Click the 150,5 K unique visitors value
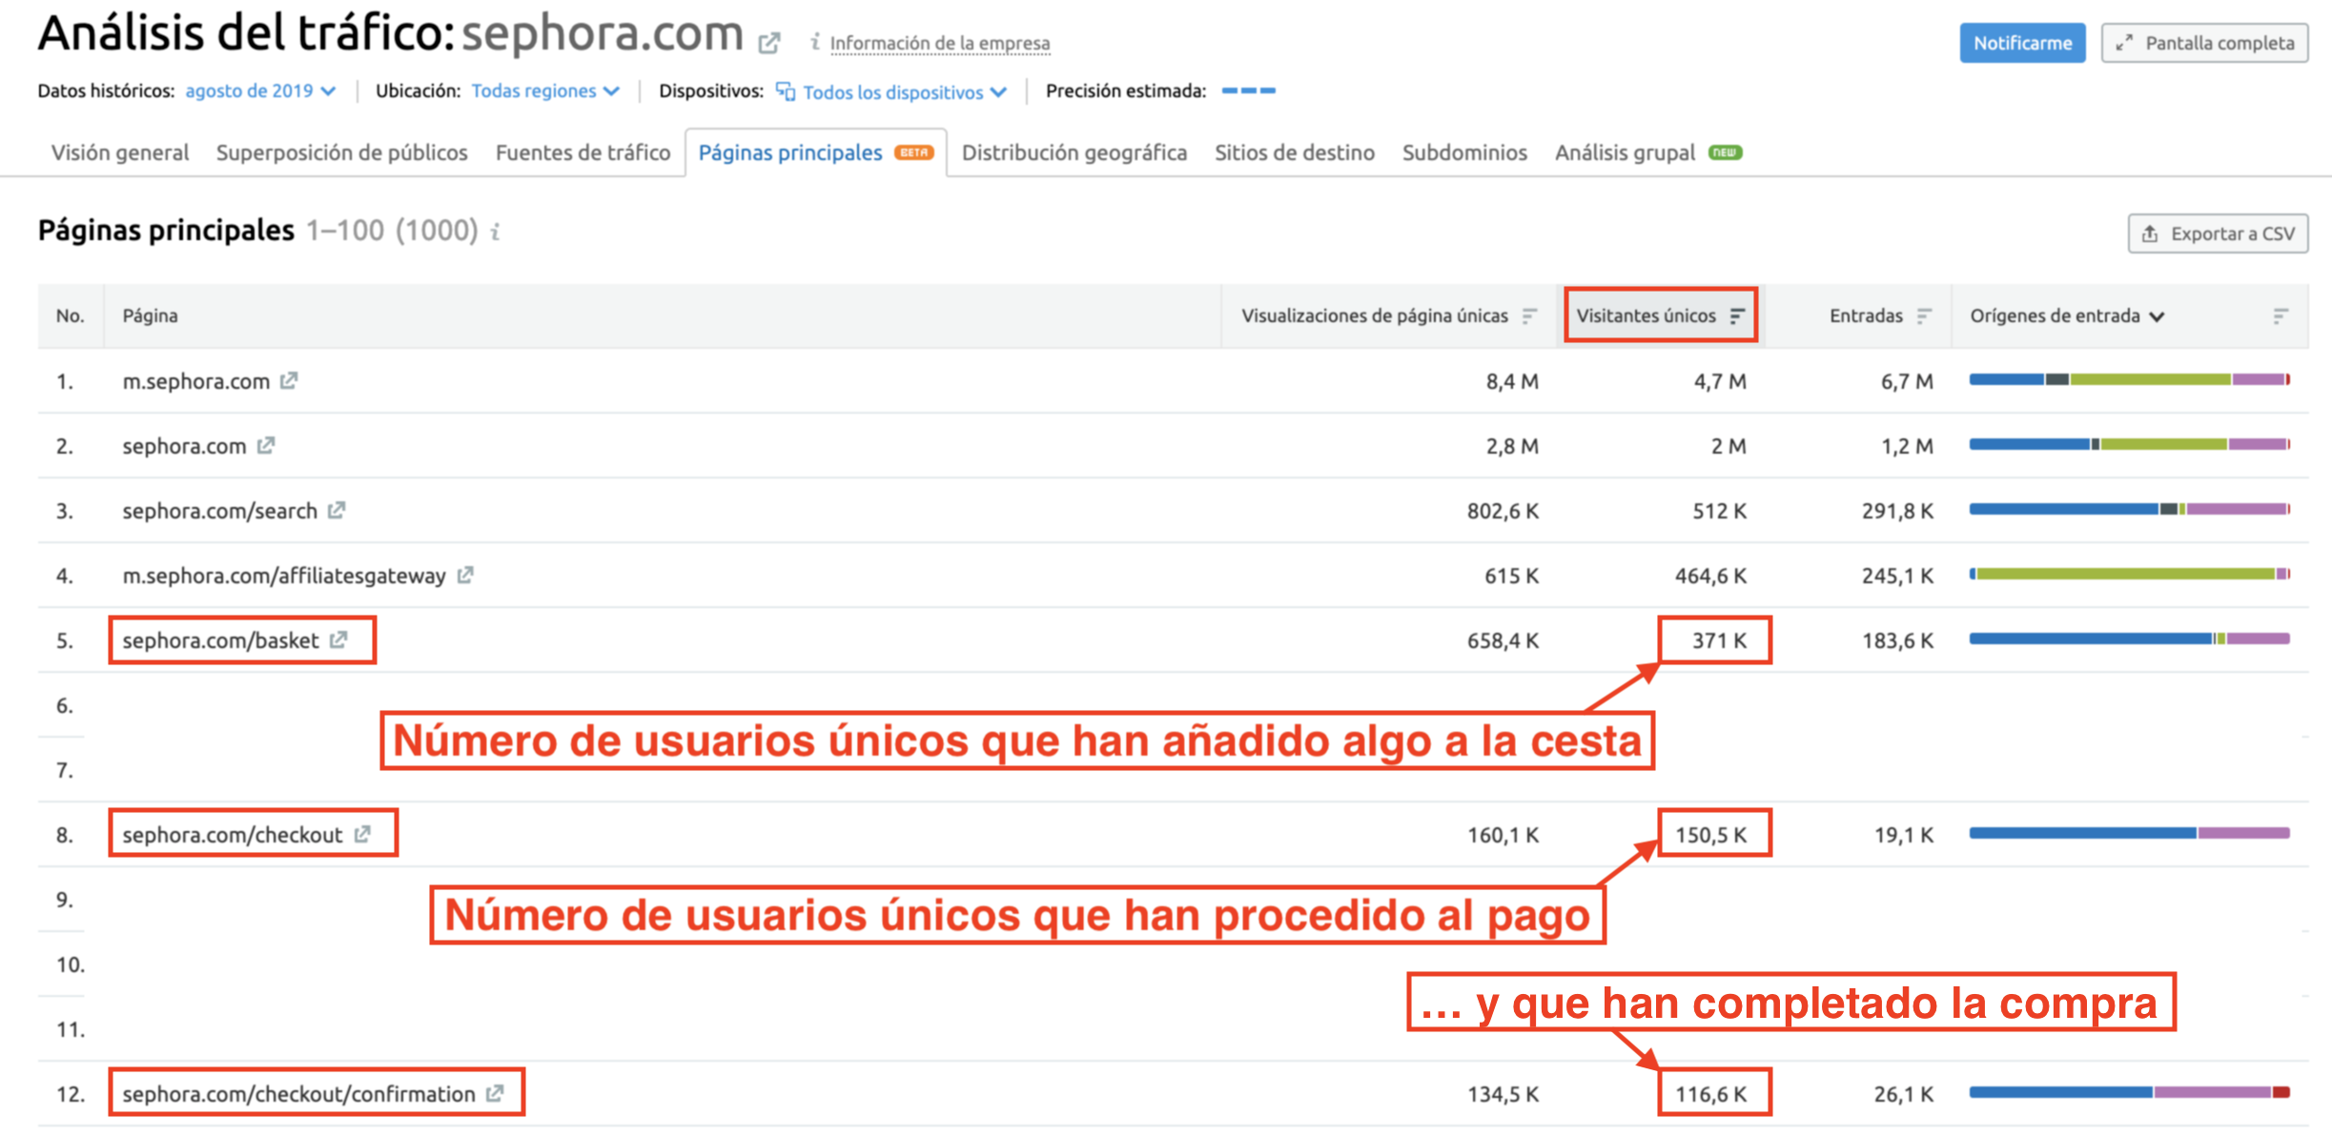Screen dimensions: 2332x1136 pyautogui.click(x=1711, y=835)
